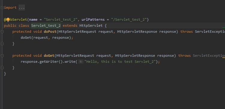The width and height of the screenshot is (225, 109).
Task: Click the doGet method name in its declaration
Action: (49, 56)
